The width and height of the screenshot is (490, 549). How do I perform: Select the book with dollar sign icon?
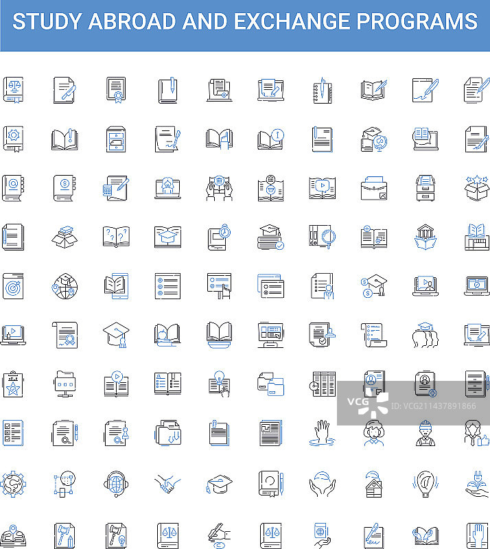(65, 187)
